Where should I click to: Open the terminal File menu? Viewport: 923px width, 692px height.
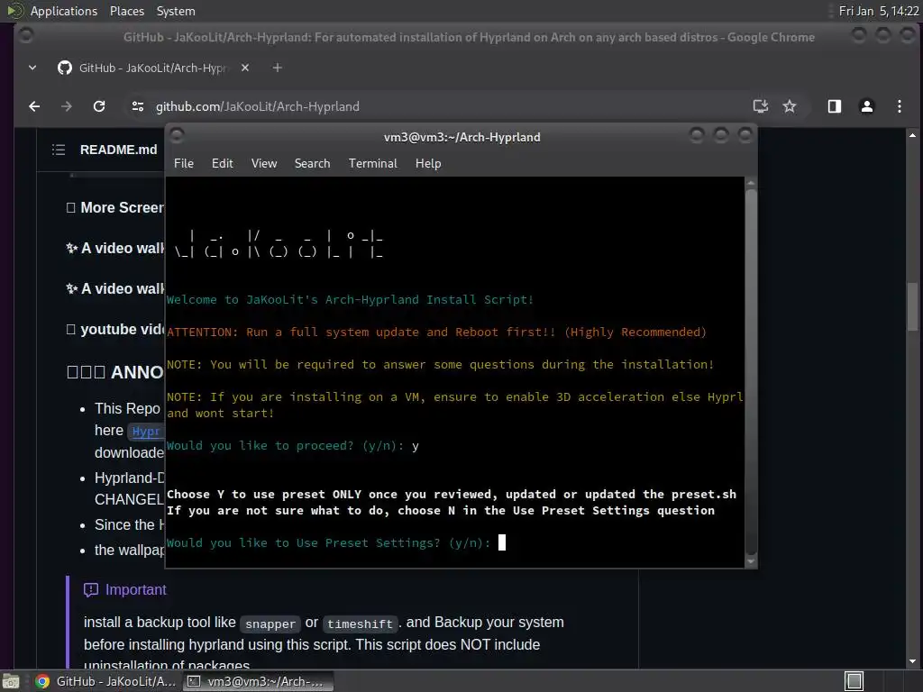click(184, 164)
